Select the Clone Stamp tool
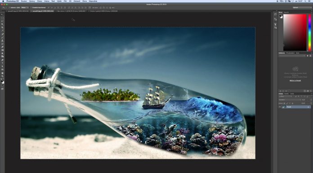This screenshot has height=173, width=313. click(x=2, y=40)
